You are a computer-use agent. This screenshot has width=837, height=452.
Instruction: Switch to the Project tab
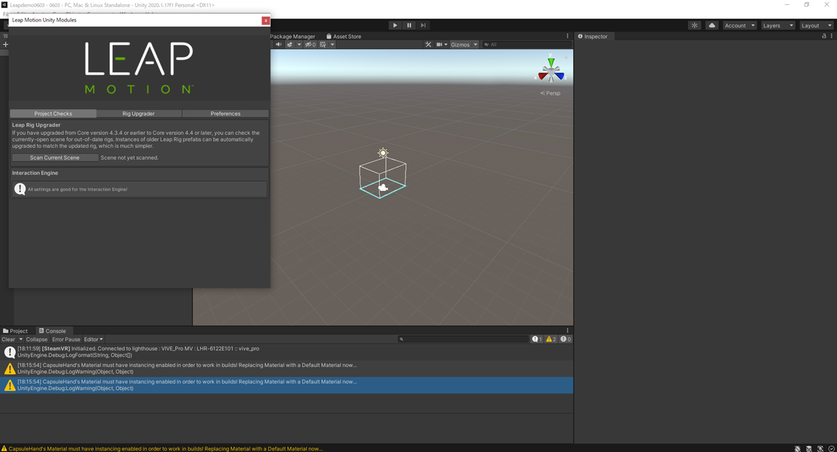pos(15,331)
